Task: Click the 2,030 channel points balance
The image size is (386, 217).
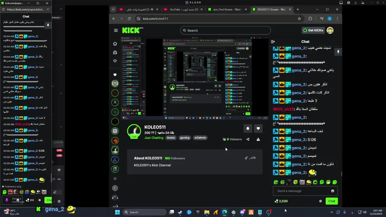Action: tap(281, 201)
